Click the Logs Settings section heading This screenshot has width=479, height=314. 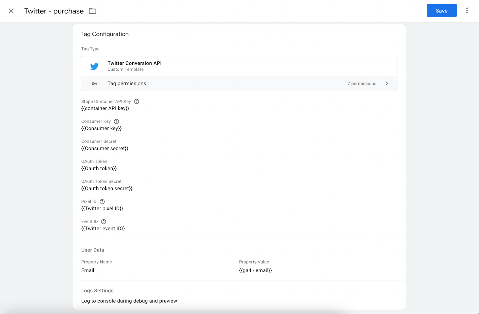[x=97, y=291]
